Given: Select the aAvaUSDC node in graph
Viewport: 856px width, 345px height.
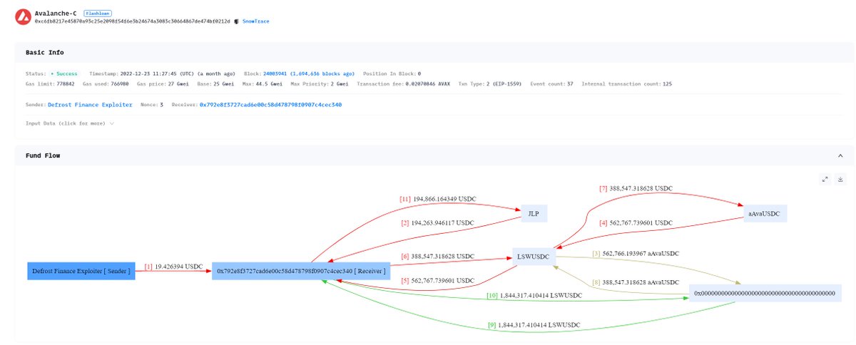Looking at the screenshot, I should point(765,213).
